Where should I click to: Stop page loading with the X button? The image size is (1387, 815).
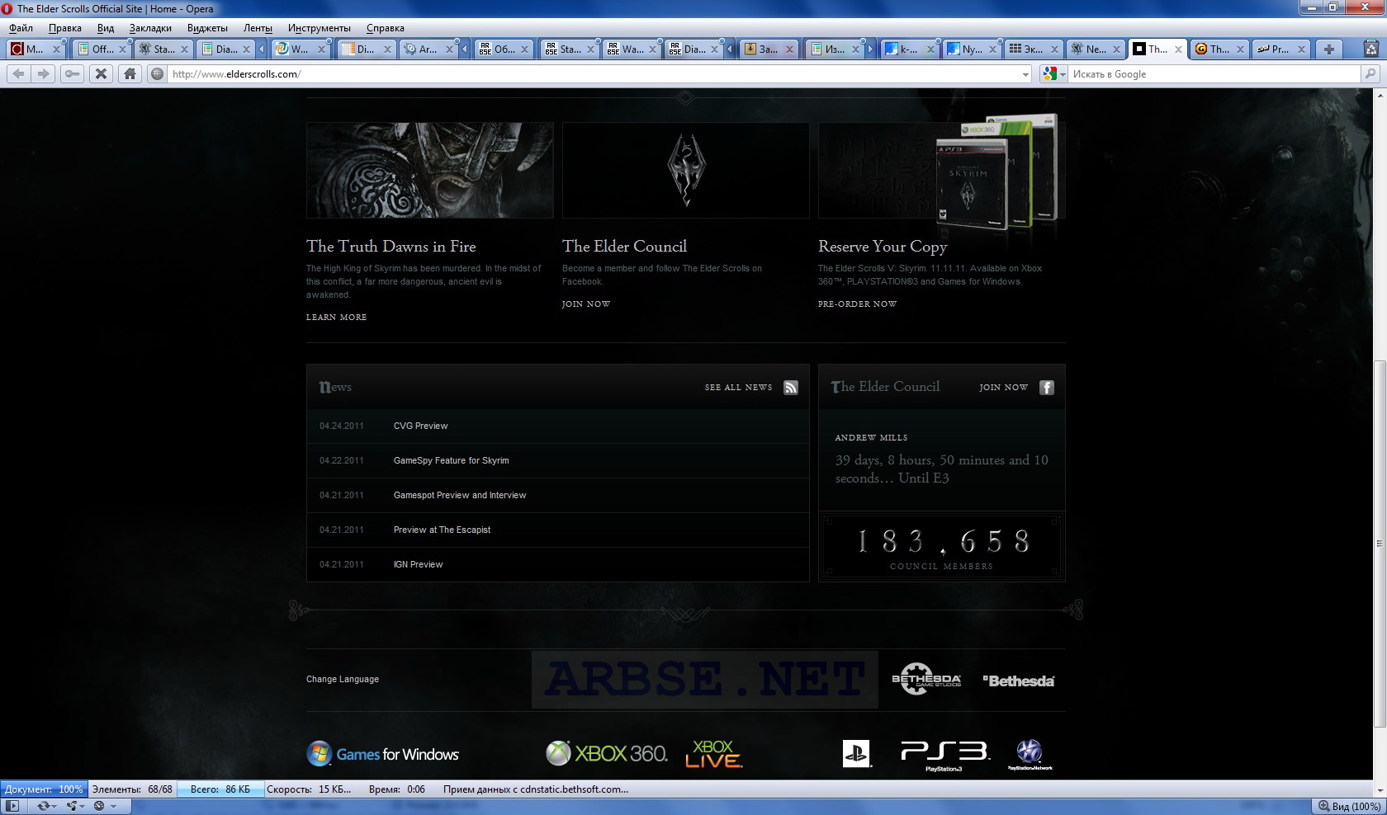click(x=101, y=73)
